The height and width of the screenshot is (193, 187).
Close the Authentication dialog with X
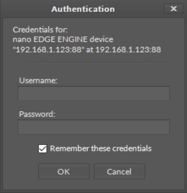pos(174,9)
